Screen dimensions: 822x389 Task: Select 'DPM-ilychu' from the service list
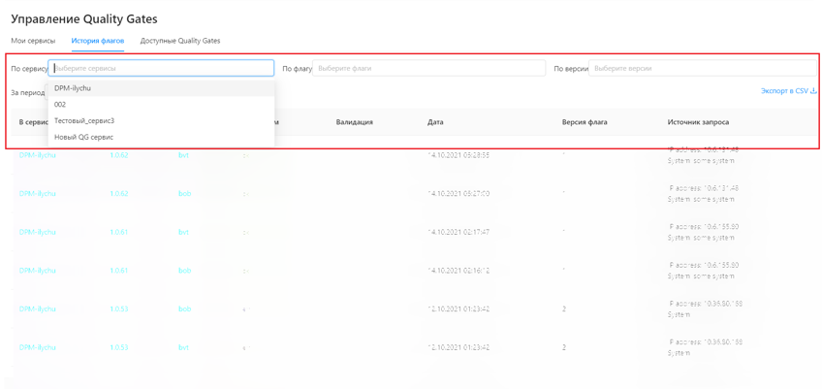[73, 88]
